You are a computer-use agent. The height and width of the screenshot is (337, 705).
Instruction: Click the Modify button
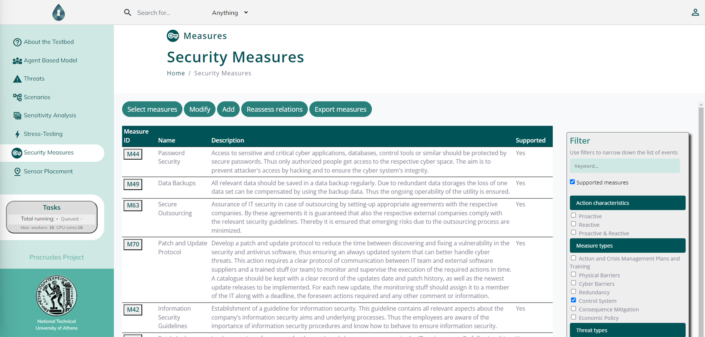click(200, 109)
